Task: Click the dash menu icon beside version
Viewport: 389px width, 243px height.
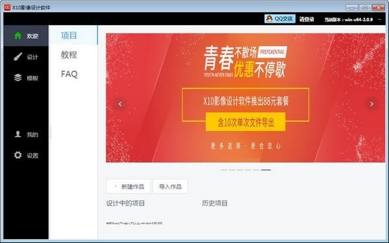Action: pos(379,19)
